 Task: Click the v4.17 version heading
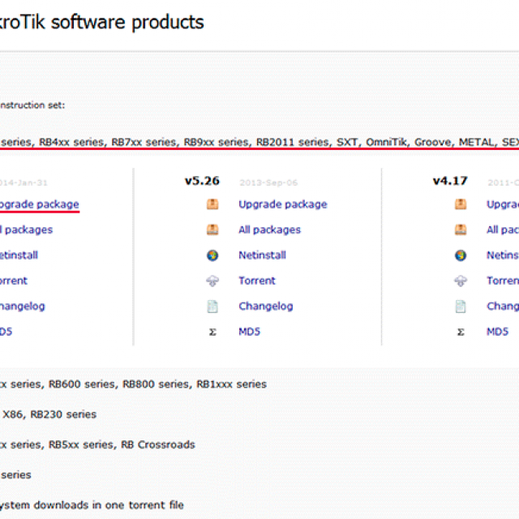(450, 181)
